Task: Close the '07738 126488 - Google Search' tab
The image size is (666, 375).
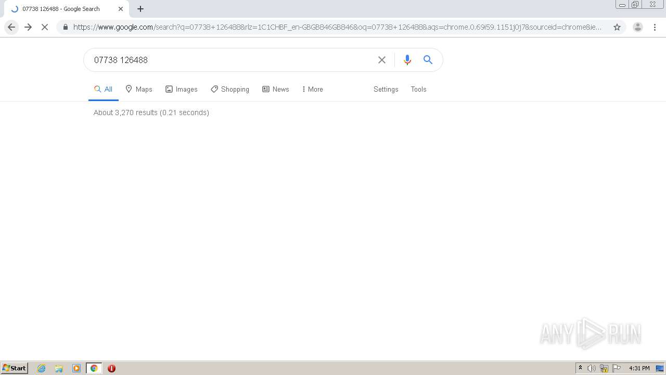Action: point(121,9)
